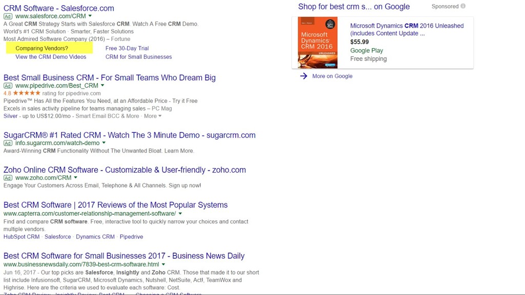The height and width of the screenshot is (295, 525).
Task: Open the Zoho Online CRM Software ad title
Action: (x=125, y=170)
